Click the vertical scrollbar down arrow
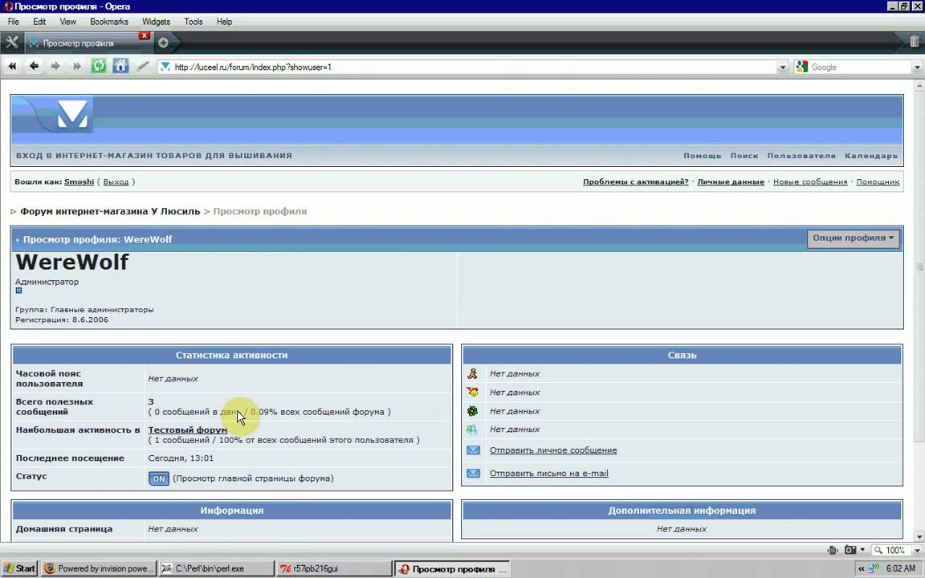The height and width of the screenshot is (578, 925). pyautogui.click(x=919, y=537)
